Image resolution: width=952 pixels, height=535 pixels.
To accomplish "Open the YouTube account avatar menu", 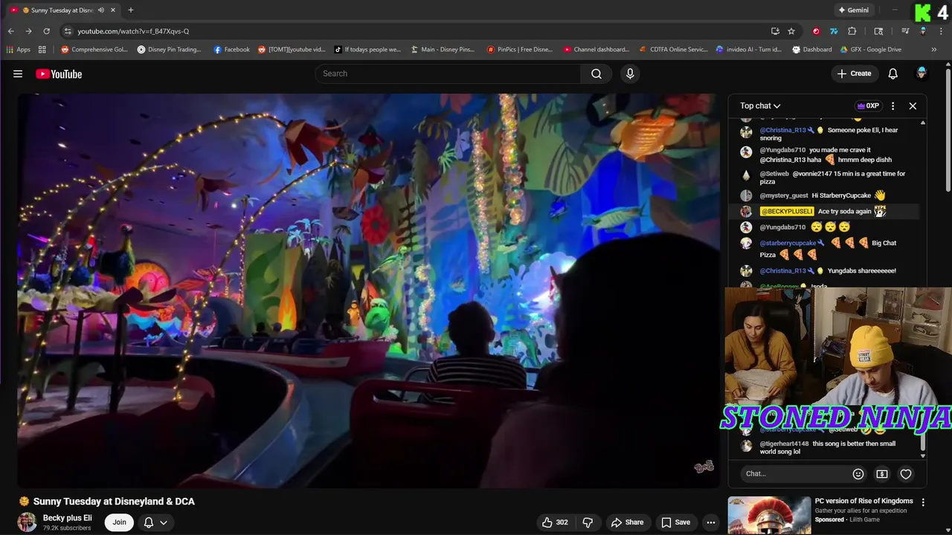I will tap(922, 74).
